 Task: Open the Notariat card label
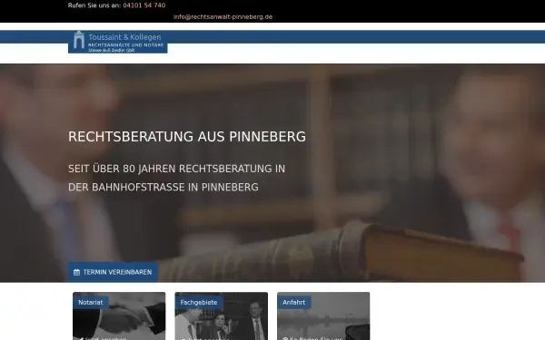[91, 302]
